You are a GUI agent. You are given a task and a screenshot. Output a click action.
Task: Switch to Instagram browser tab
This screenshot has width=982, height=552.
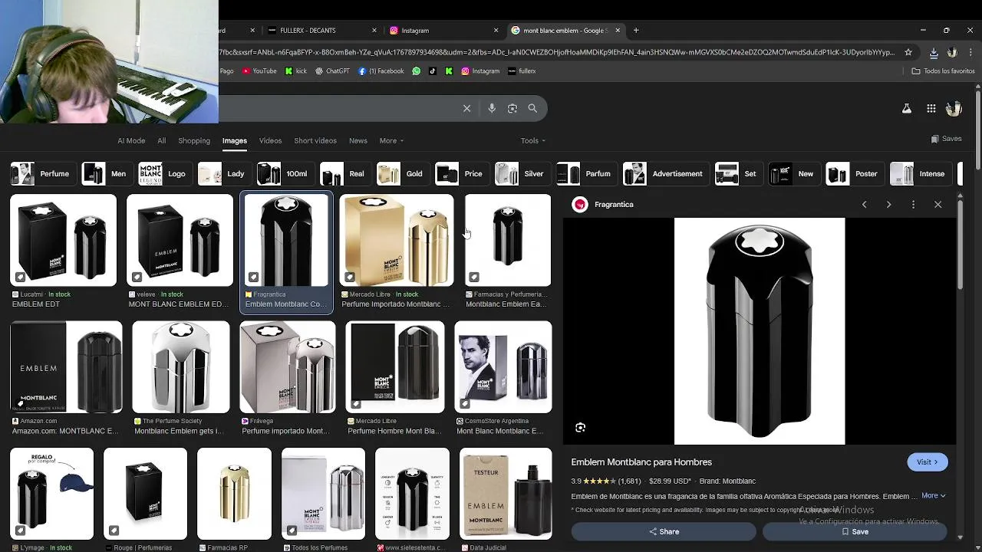pyautogui.click(x=443, y=31)
